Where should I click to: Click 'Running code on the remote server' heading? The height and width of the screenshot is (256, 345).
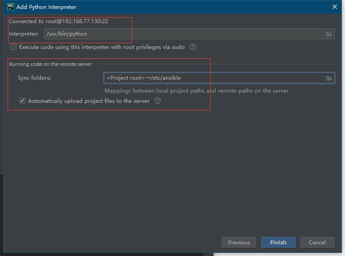tap(50, 64)
